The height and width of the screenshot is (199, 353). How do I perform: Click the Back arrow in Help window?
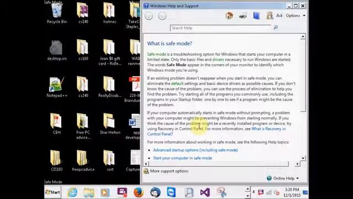[x=149, y=16]
